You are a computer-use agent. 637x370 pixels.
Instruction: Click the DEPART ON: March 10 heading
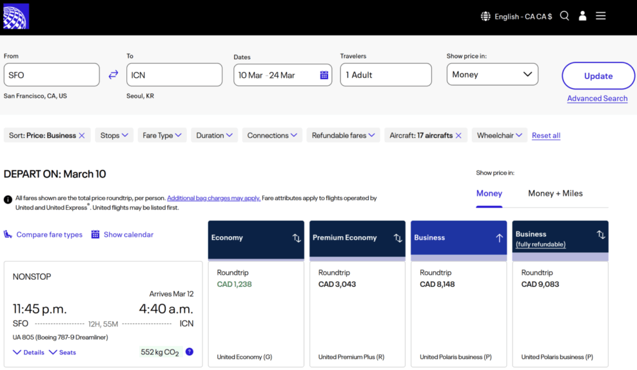click(55, 174)
